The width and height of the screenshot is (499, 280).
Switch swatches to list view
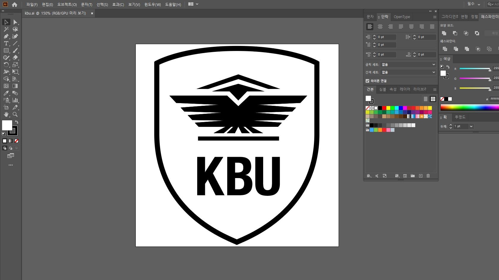(426, 99)
